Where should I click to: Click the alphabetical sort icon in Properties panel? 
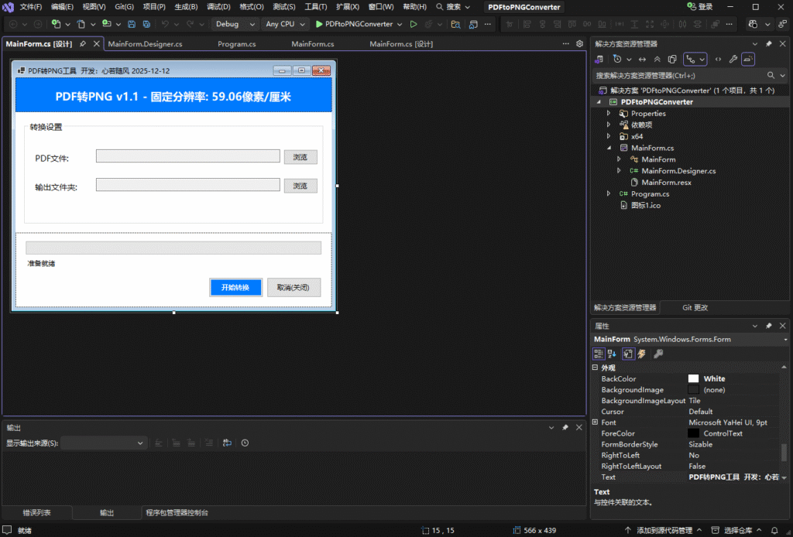612,354
